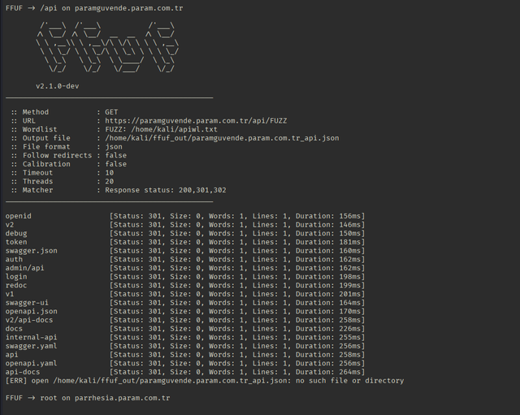The width and height of the screenshot is (520, 415).
Task: Click the ':: Matcher' label
Action: (x=32, y=190)
